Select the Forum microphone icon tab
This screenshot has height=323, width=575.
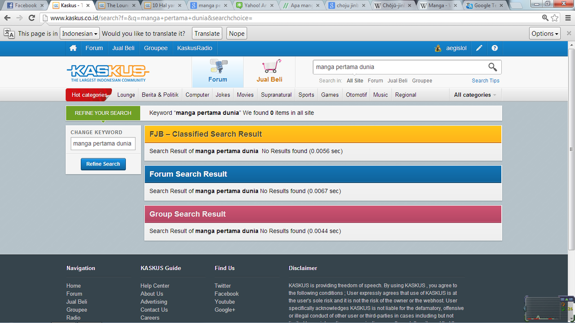tap(218, 72)
